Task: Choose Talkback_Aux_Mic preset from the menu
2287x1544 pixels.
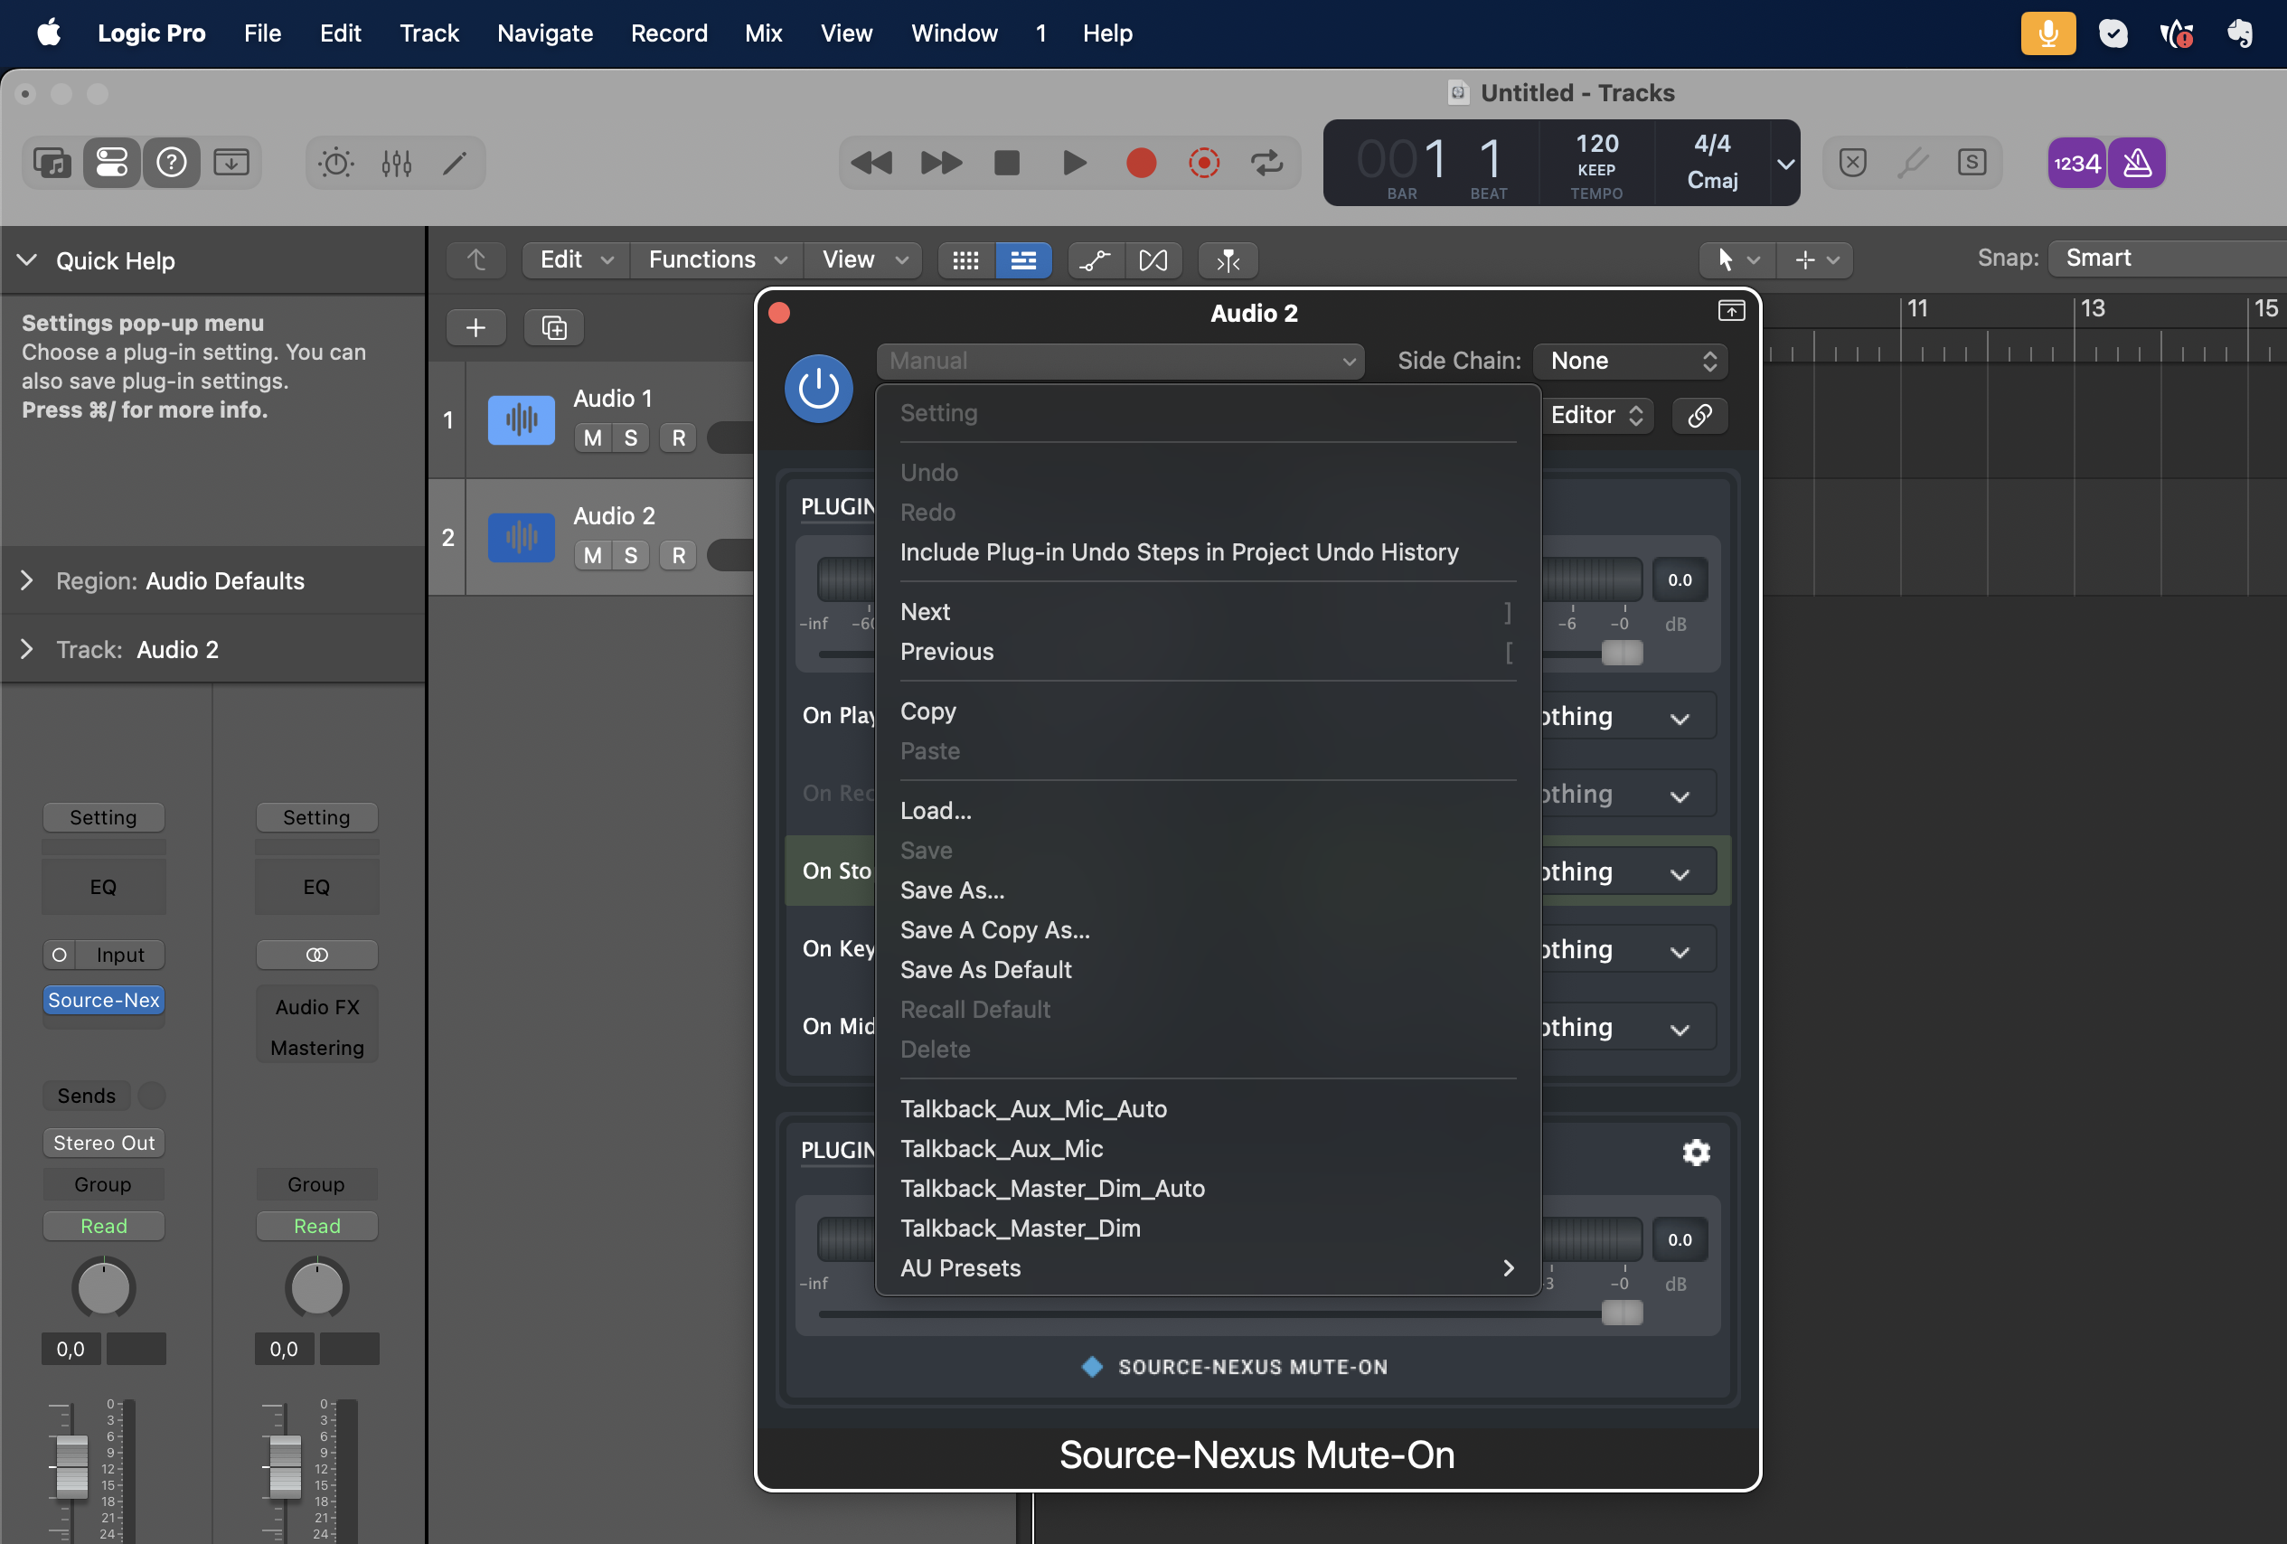Action: point(1001,1148)
